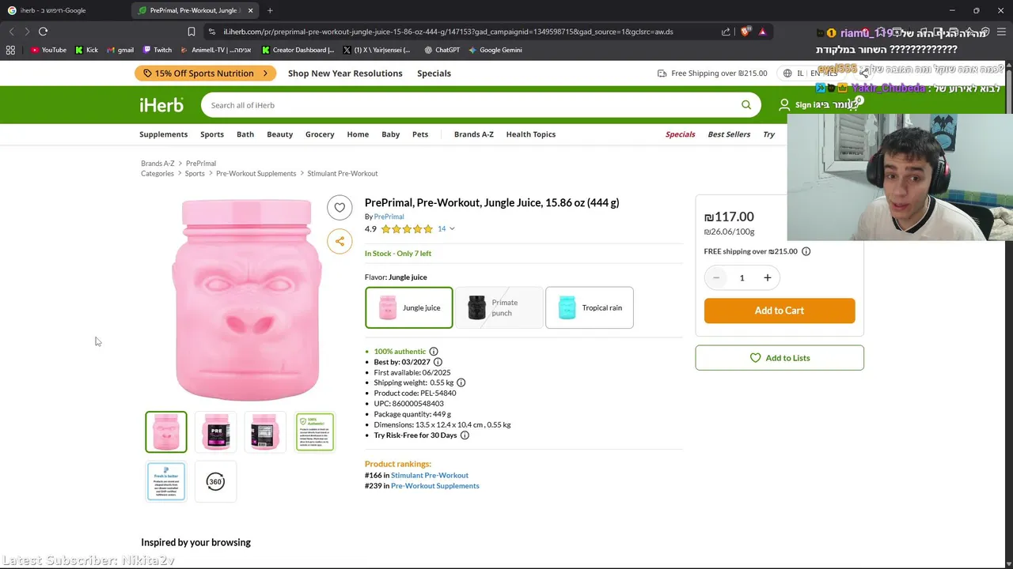Click the browser reload page icon
This screenshot has width=1013, height=569.
pyautogui.click(x=44, y=32)
